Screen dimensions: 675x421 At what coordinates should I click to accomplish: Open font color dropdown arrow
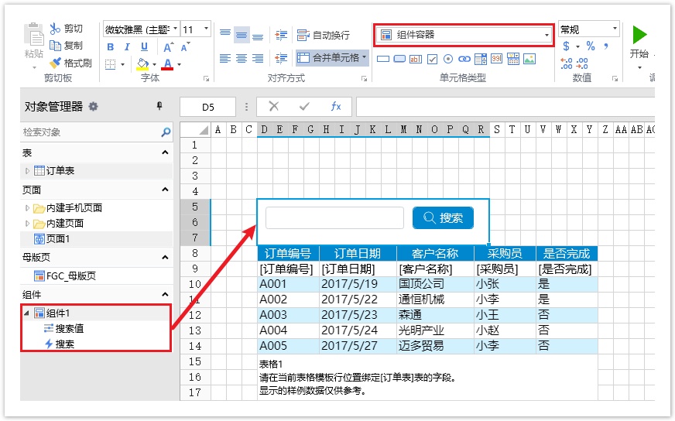[x=179, y=64]
